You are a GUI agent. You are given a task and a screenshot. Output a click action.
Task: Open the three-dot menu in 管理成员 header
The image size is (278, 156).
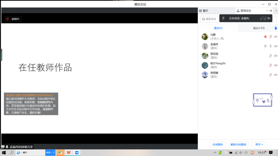pos(268,11)
